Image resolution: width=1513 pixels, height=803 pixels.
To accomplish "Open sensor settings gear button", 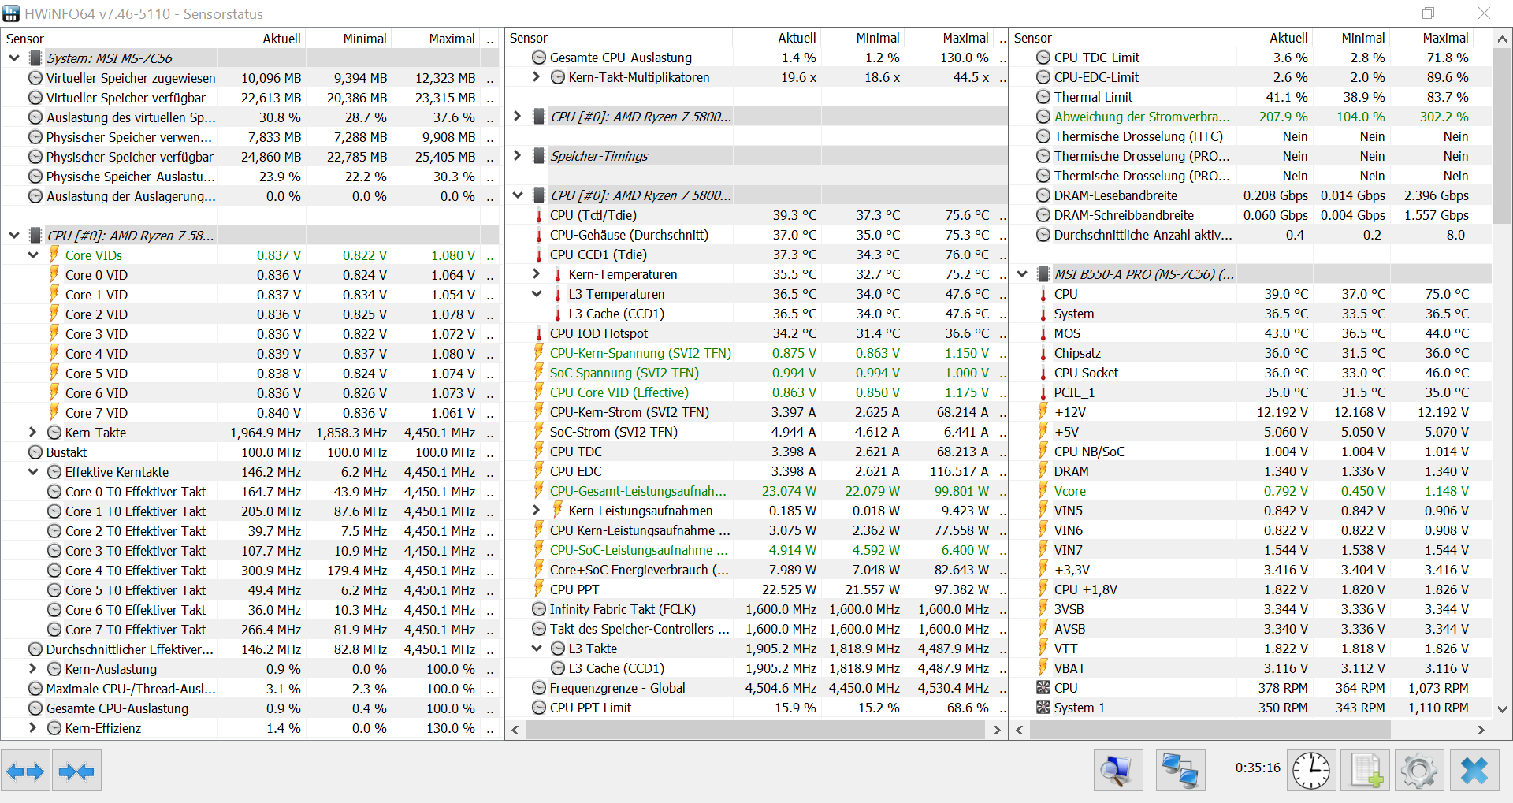I will (x=1419, y=771).
